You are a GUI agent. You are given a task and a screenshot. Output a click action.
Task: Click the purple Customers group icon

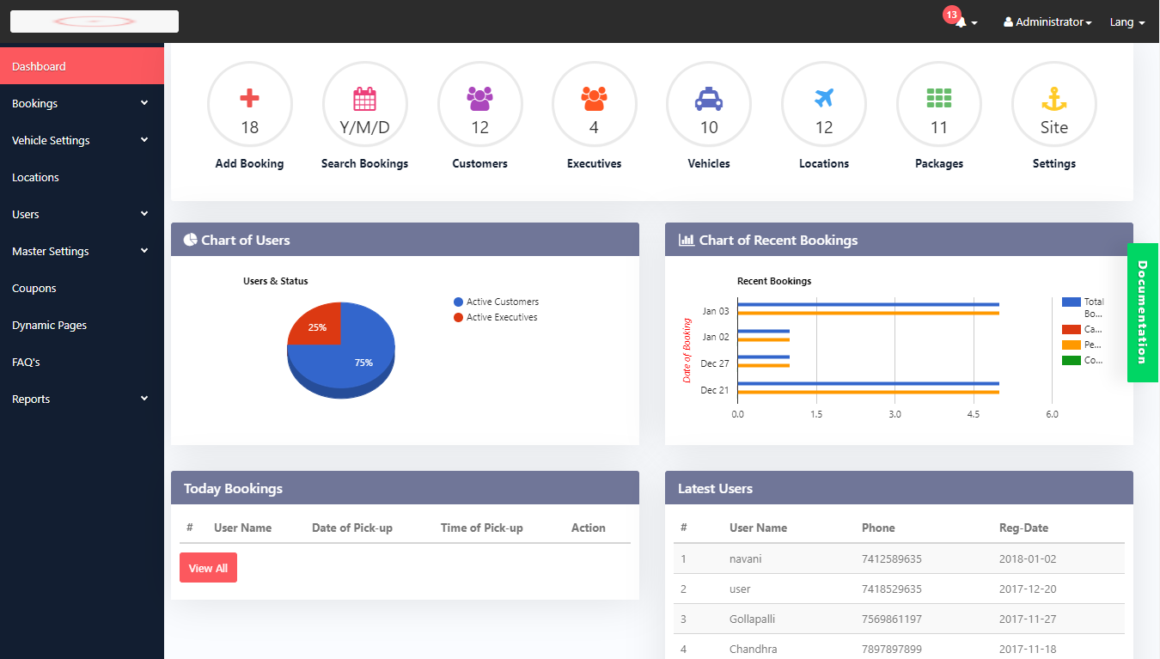pos(479,99)
